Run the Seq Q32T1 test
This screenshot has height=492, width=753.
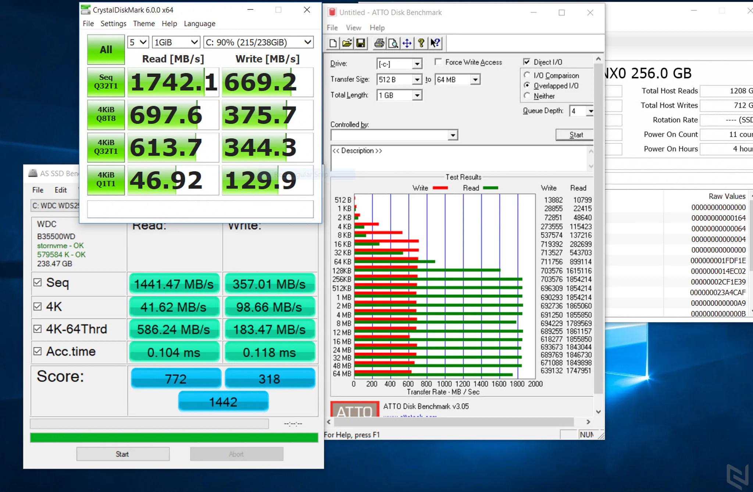pos(106,82)
